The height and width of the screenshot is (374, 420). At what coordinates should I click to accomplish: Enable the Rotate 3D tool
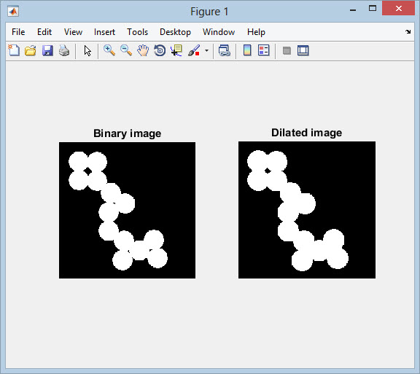click(x=160, y=50)
